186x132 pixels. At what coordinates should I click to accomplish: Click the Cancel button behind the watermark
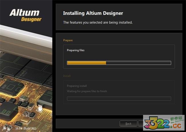coord(166,124)
